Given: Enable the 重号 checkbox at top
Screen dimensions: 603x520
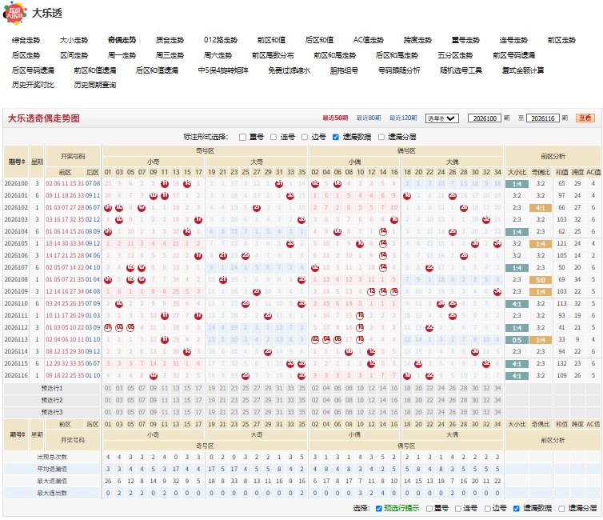Looking at the screenshot, I should pos(242,138).
